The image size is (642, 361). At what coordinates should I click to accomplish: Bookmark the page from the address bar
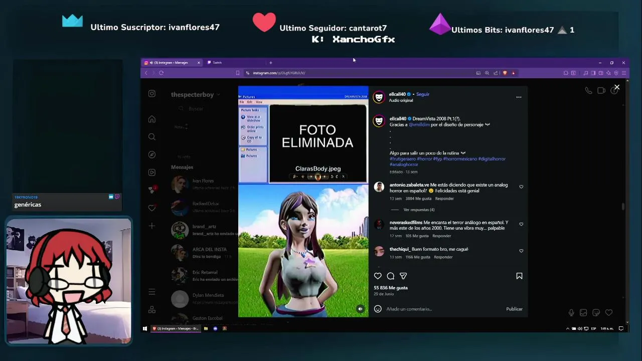point(238,73)
